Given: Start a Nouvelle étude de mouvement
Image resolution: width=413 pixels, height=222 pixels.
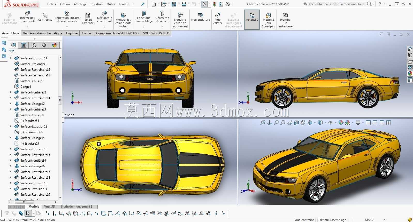Looking at the screenshot, I should pos(180,20).
